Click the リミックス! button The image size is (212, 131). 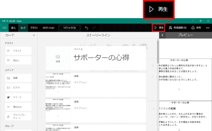[69, 28]
